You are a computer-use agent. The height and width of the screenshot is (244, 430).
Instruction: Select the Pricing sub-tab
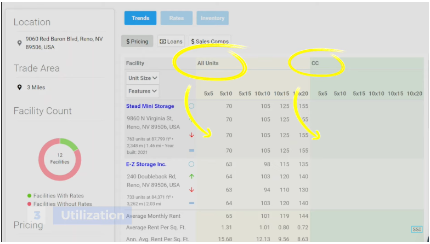(x=137, y=42)
